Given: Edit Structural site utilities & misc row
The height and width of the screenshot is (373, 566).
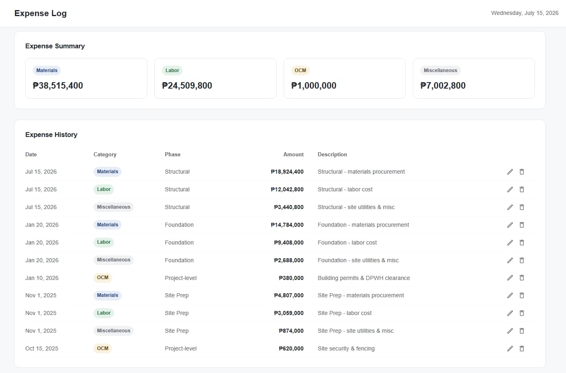Looking at the screenshot, I should coord(510,207).
